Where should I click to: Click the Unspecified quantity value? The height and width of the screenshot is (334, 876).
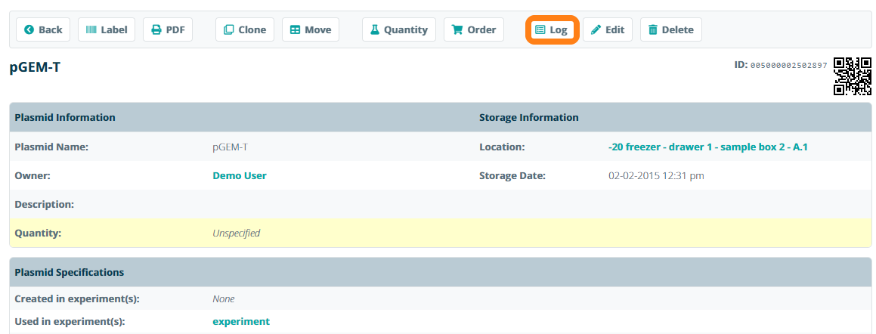236,233
